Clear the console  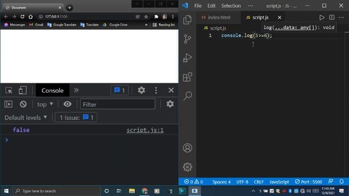tap(23, 104)
